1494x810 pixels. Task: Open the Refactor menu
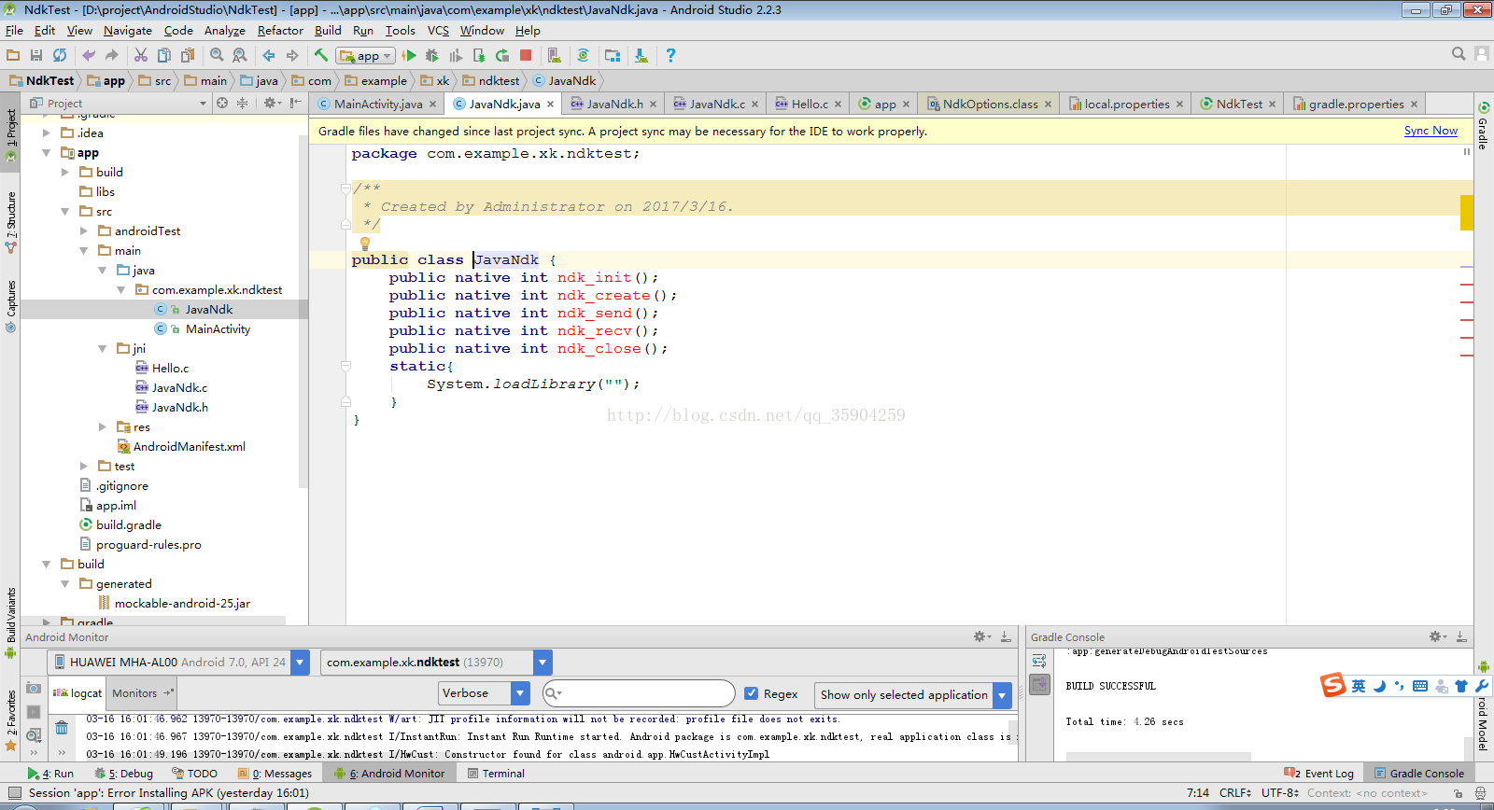tap(280, 31)
